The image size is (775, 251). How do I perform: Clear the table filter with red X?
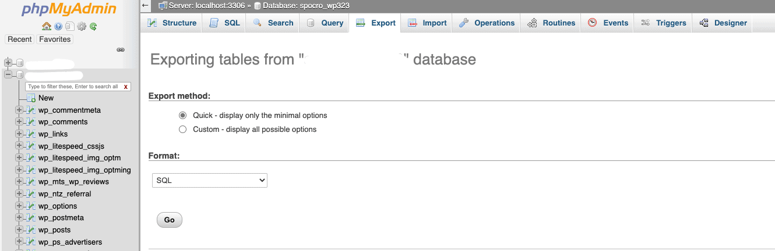tap(125, 87)
